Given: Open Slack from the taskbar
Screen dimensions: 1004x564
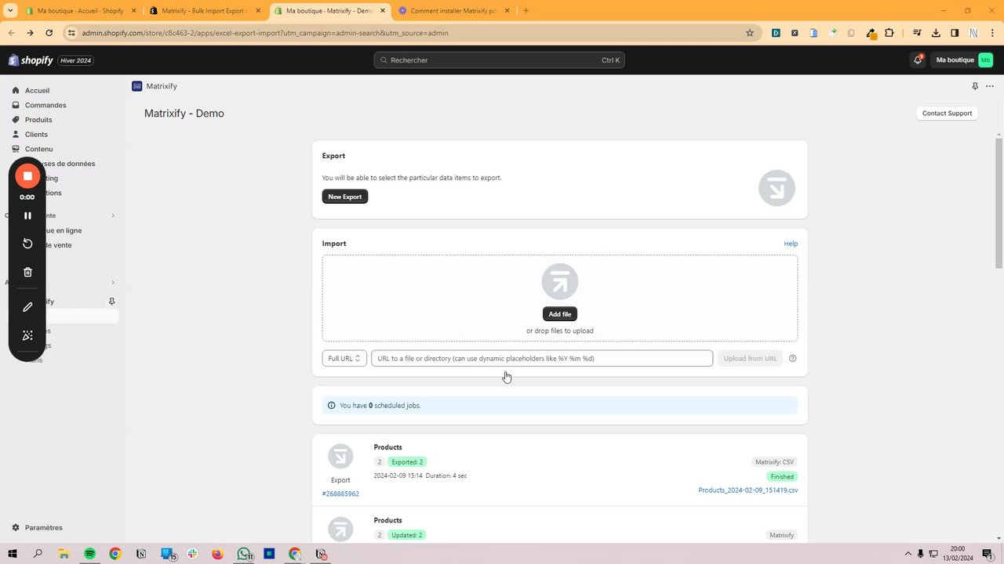Looking at the screenshot, I should click(x=192, y=554).
